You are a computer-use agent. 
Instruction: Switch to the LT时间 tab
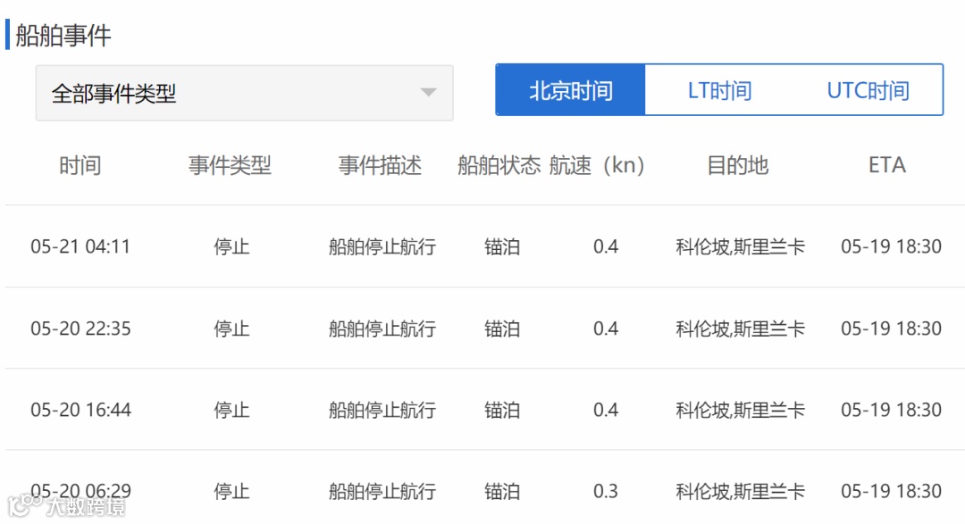719,90
